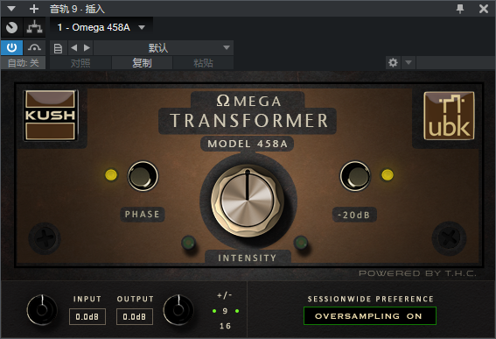Select the 16 value under +/-
This screenshot has width=496, height=339.
coord(225,326)
